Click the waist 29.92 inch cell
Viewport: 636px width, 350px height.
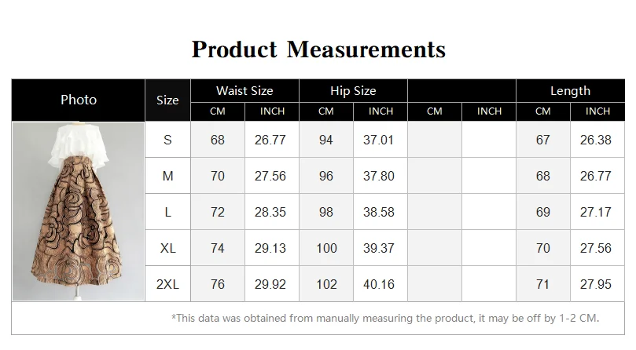click(x=272, y=284)
